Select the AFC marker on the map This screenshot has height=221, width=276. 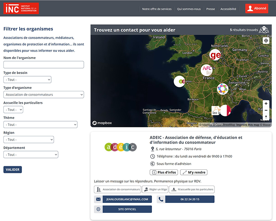pyautogui.click(x=207, y=70)
